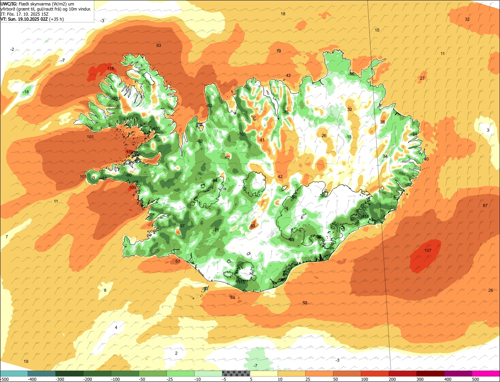Select the -10 to -5 palest green legend swatch
Viewport: 500px width, 382px height.
(208, 373)
